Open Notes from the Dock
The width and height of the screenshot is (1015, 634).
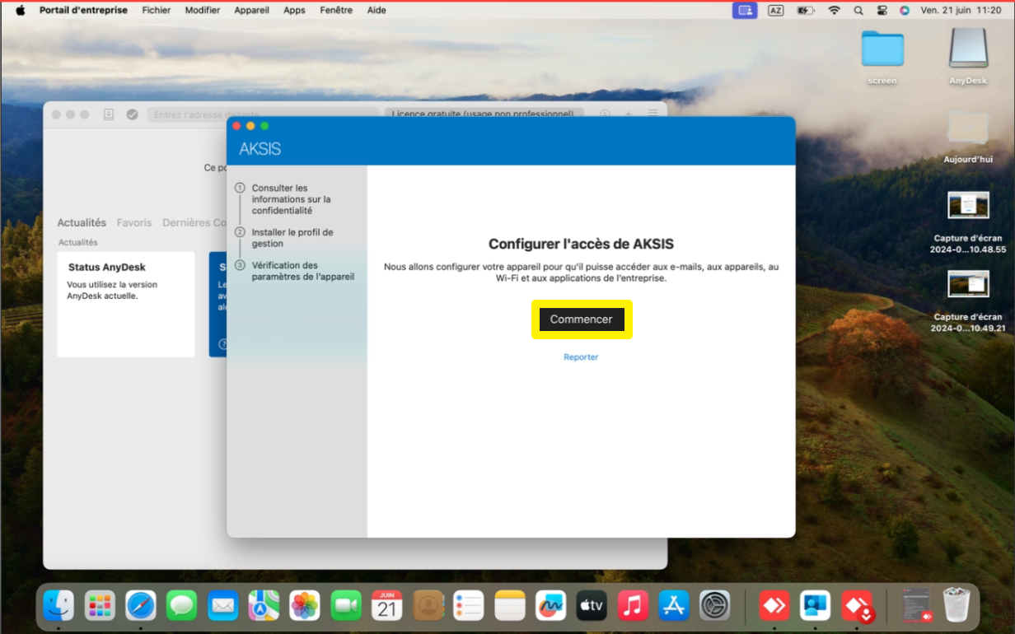510,606
